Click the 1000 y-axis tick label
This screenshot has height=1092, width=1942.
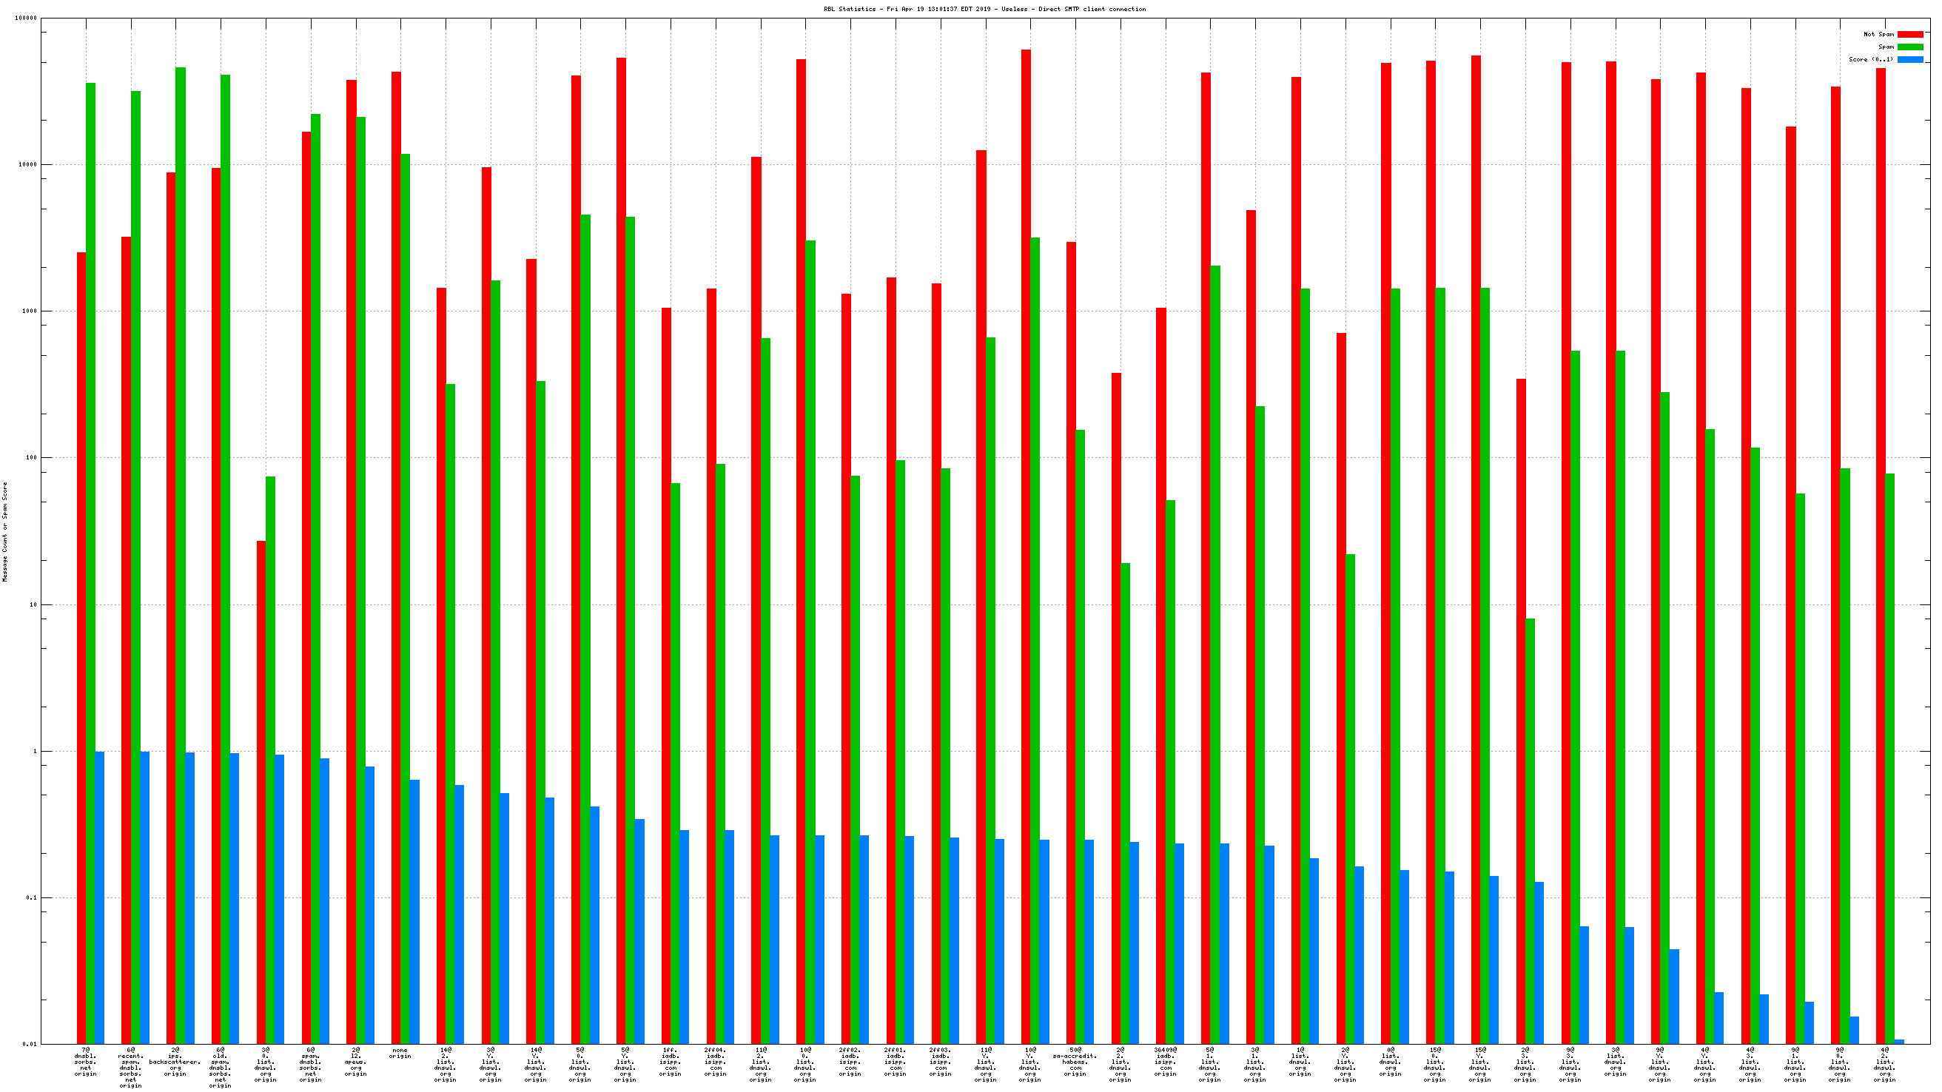point(29,311)
